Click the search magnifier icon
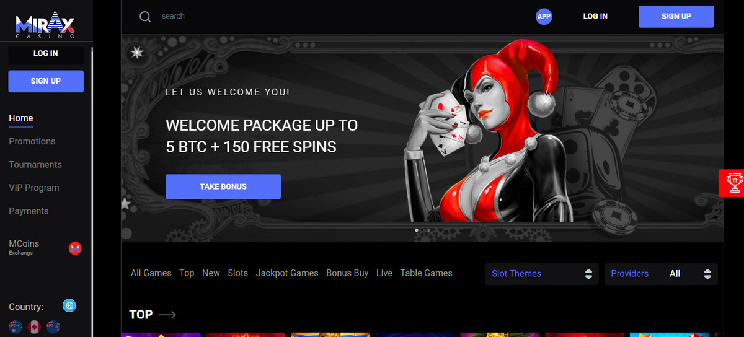Viewport: 744px width, 337px height. 145,17
